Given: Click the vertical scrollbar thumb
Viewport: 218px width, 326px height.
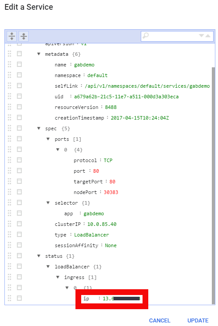Looking at the screenshot, I should click(x=213, y=186).
